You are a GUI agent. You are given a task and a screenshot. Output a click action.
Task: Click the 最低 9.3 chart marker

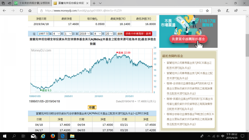pyautogui.click(x=46, y=90)
